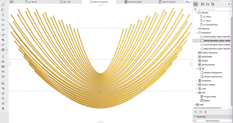Select the Stair tool in toolbox
Image resolution: width=233 pixels, height=123 pixels.
pos(3,40)
